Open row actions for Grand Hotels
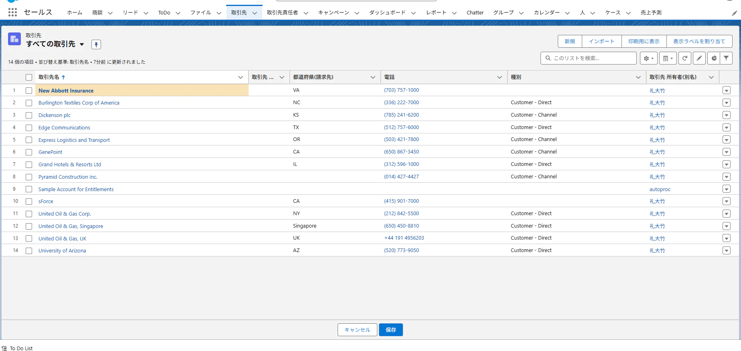The width and height of the screenshot is (741, 351). click(727, 164)
